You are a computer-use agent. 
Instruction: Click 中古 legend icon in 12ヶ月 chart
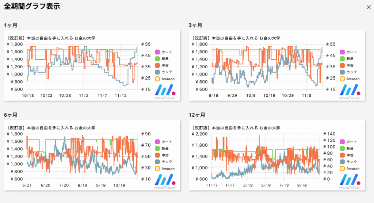point(342,155)
